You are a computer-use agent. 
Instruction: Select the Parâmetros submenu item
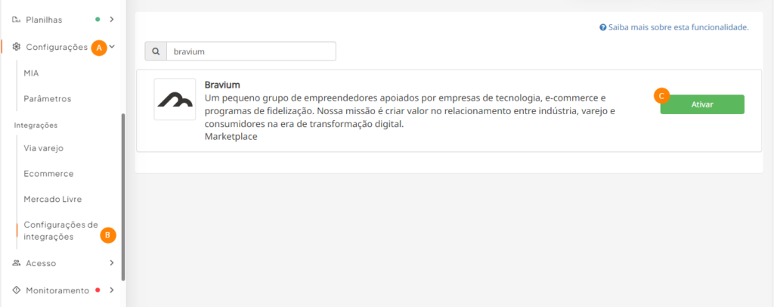(48, 99)
